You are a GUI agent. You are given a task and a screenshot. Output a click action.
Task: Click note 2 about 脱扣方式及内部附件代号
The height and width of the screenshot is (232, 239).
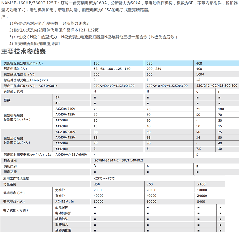(x=54, y=30)
